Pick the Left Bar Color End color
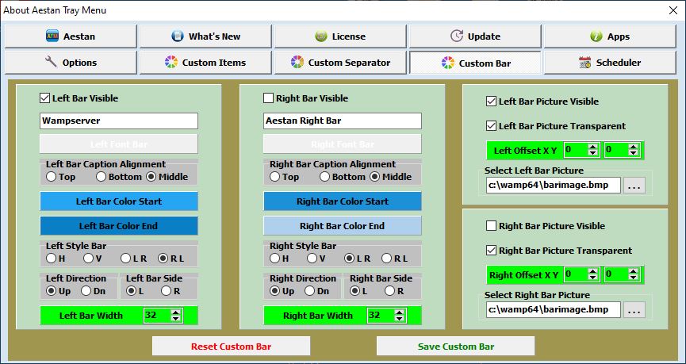686x364 pixels. click(x=119, y=226)
